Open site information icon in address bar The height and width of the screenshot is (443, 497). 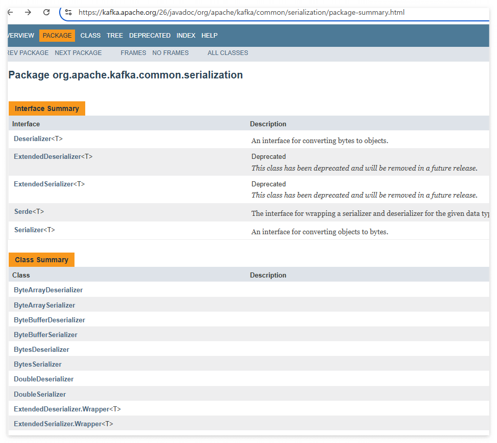click(68, 12)
